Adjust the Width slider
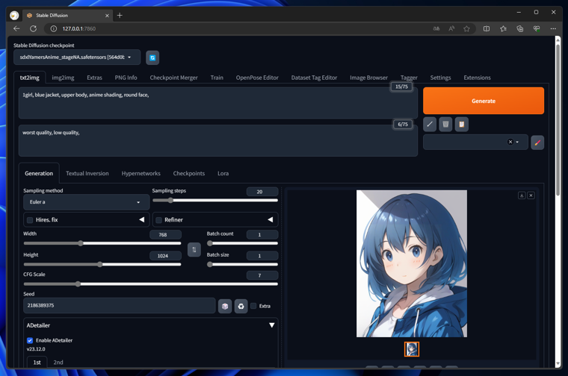568x376 pixels. tap(102, 243)
